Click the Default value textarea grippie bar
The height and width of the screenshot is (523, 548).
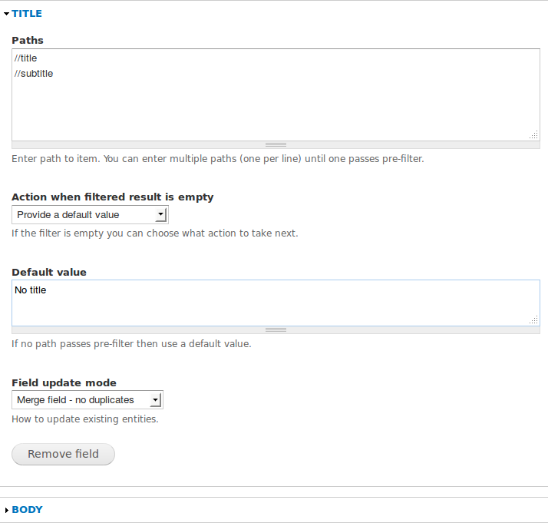click(x=276, y=330)
